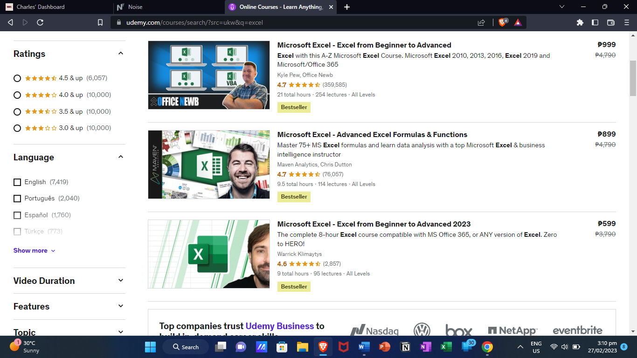The height and width of the screenshot is (358, 637).
Task: Open the browser main menu icon
Action: point(627,22)
